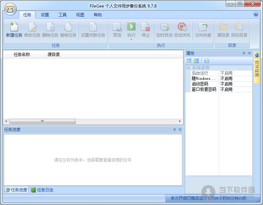Click the New Task (新建任务) icon
Image resolution: width=263 pixels, height=205 pixels.
click(x=14, y=27)
